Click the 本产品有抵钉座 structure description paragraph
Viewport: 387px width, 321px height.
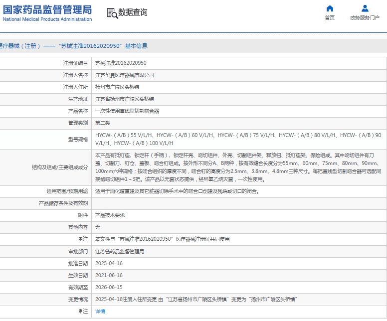tap(238, 167)
